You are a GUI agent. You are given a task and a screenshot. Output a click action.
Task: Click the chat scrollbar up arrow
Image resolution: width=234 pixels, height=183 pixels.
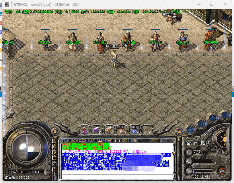pos(174,145)
